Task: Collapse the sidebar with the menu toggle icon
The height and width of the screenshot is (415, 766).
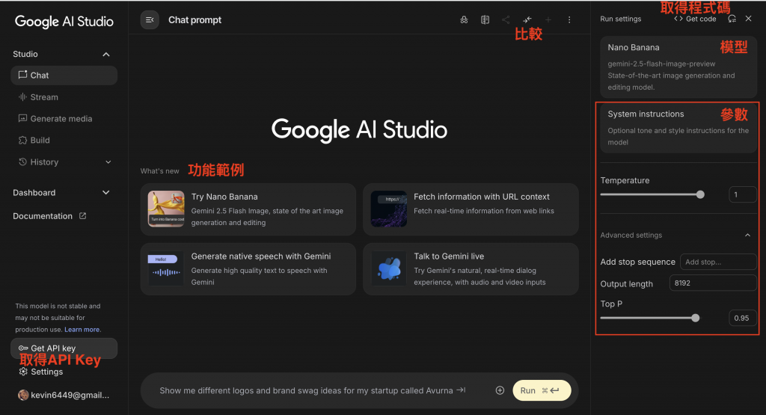Action: (150, 20)
